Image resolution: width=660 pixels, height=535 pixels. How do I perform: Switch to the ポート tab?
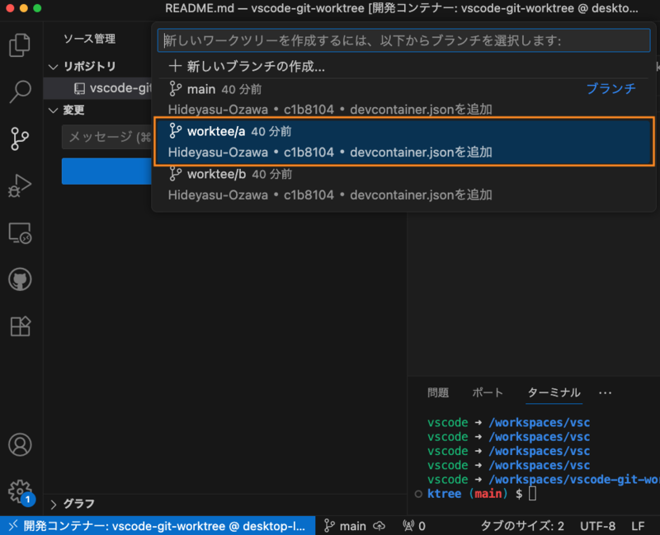pos(488,393)
